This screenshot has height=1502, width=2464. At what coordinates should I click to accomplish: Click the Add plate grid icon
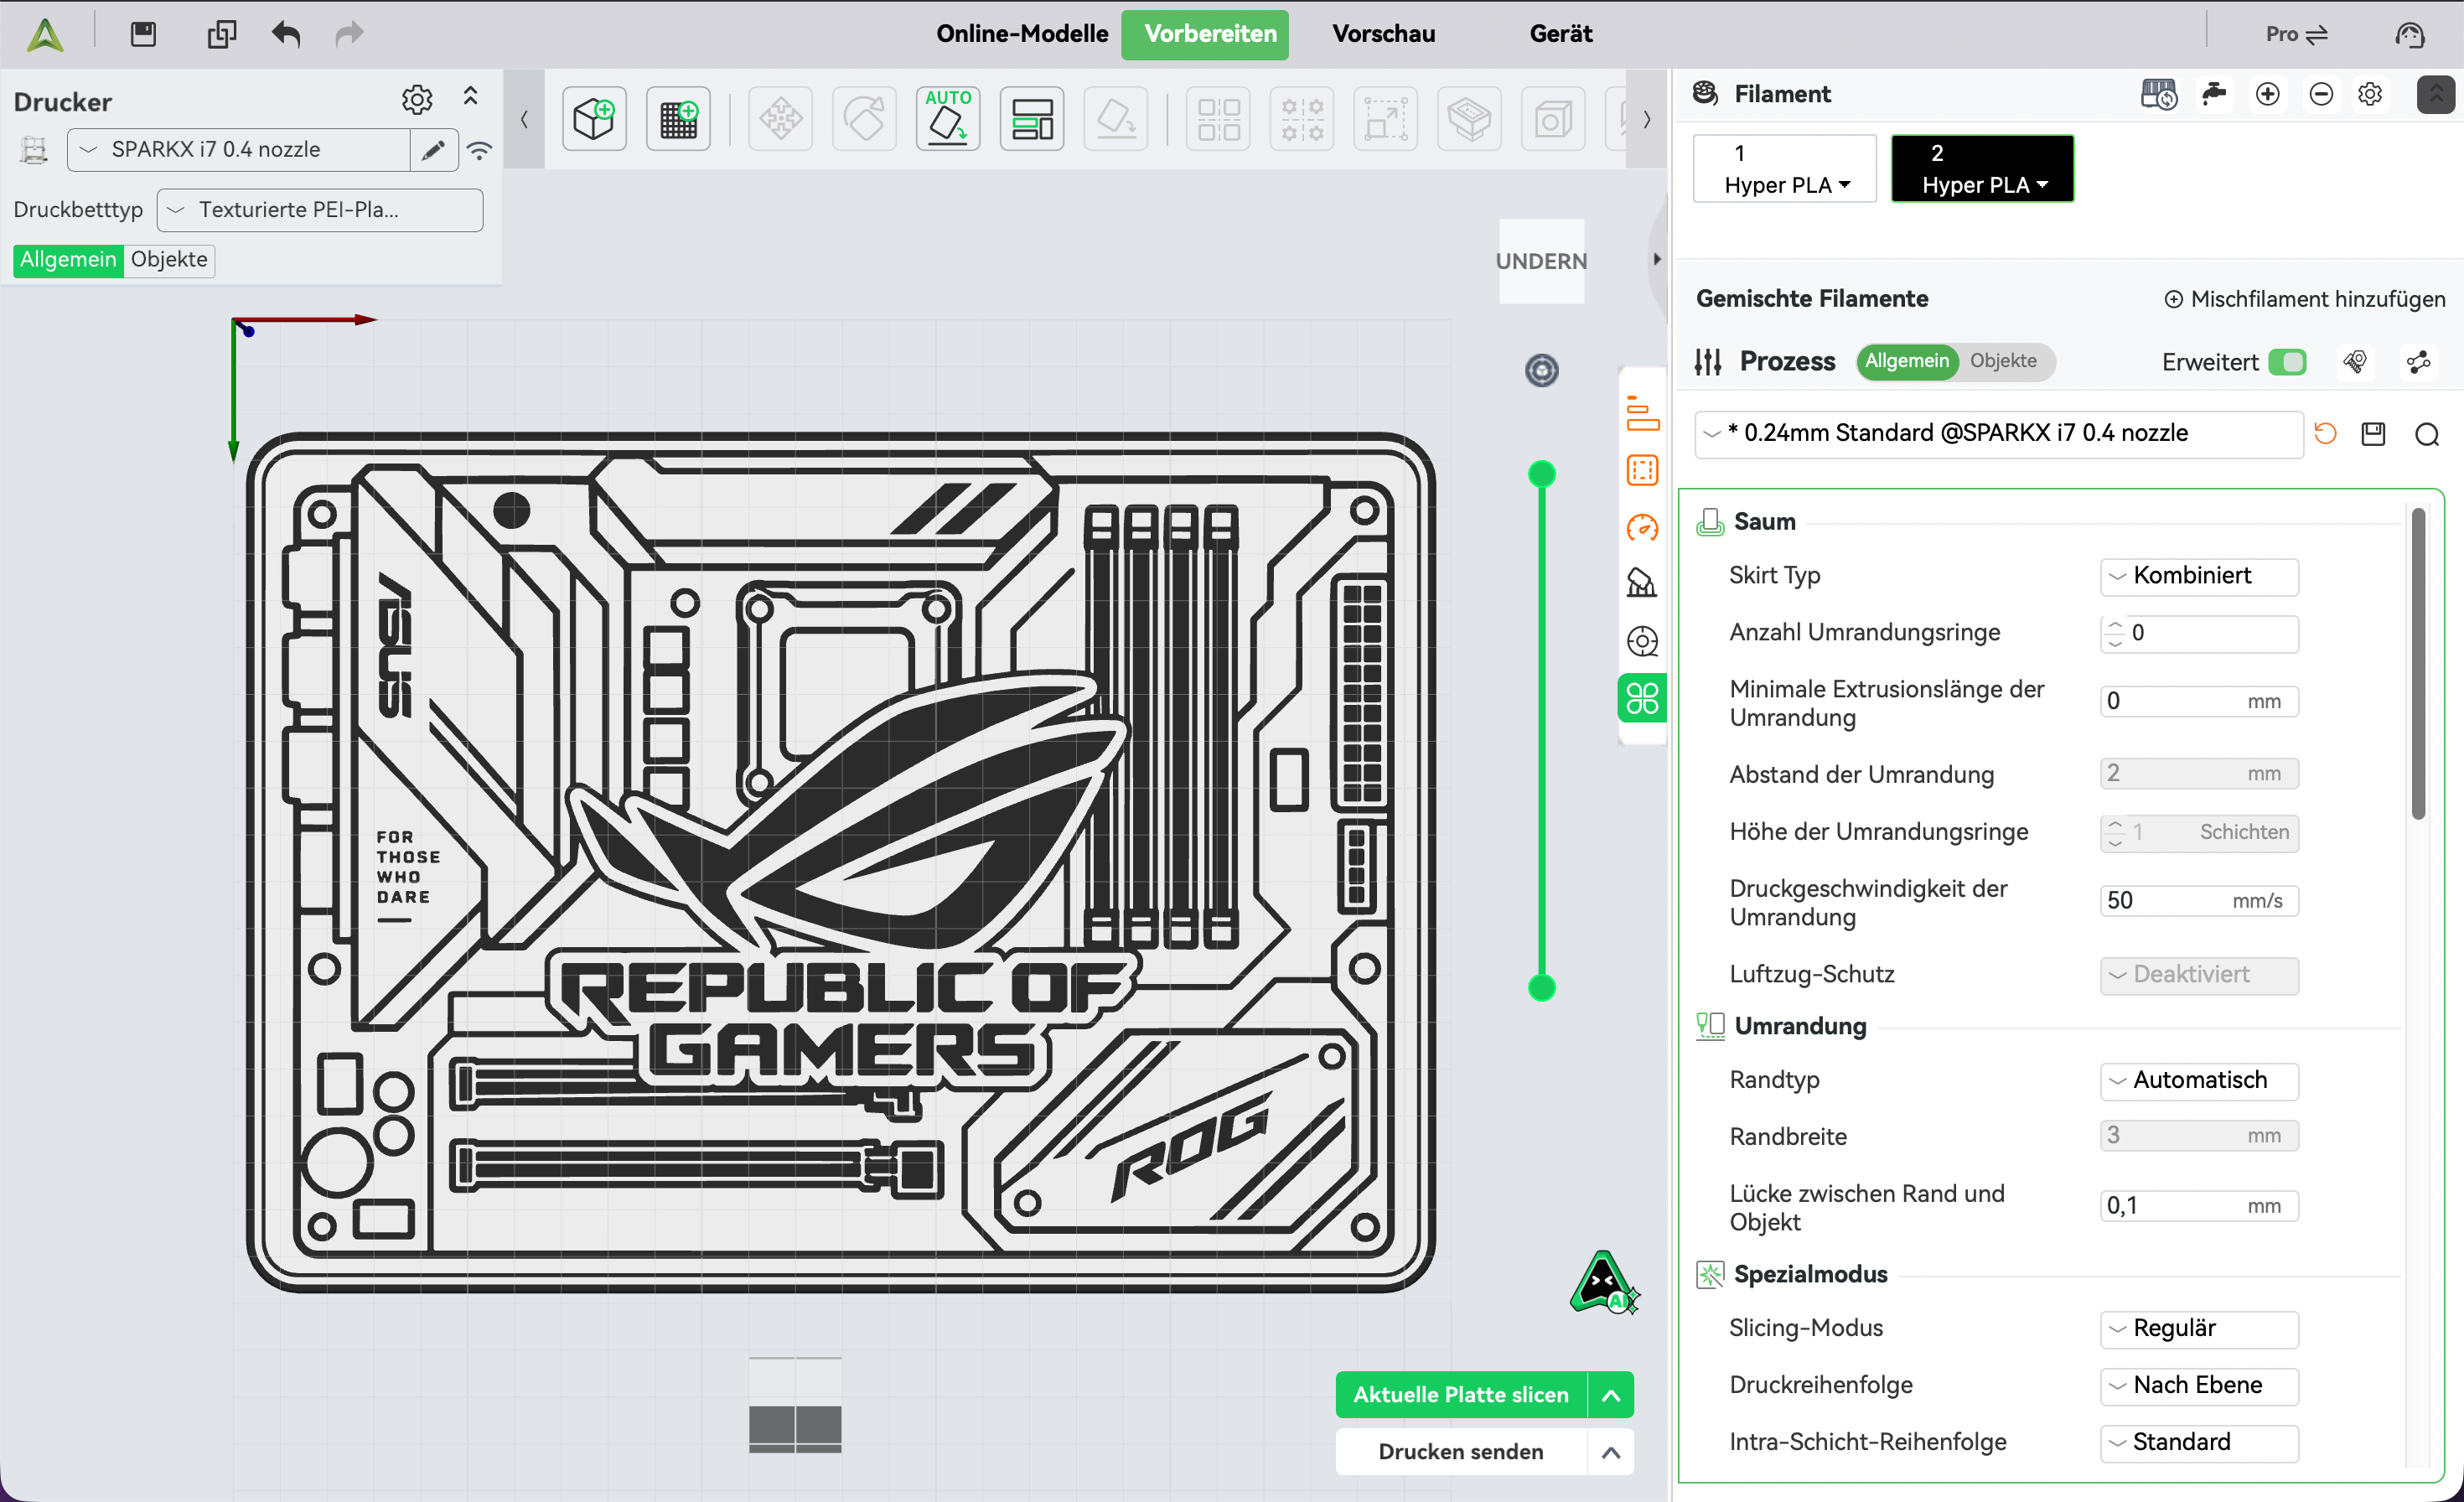tap(678, 120)
